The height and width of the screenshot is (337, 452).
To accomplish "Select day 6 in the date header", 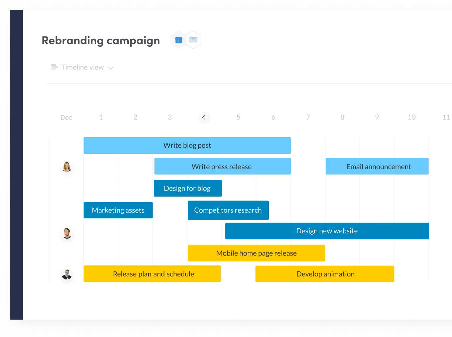I will (273, 117).
